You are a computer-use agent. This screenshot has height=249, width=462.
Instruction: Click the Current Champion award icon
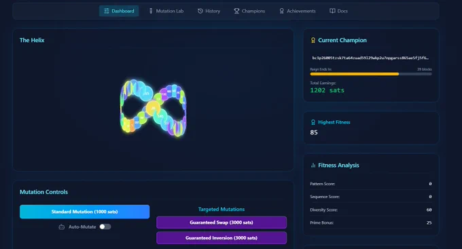point(313,40)
